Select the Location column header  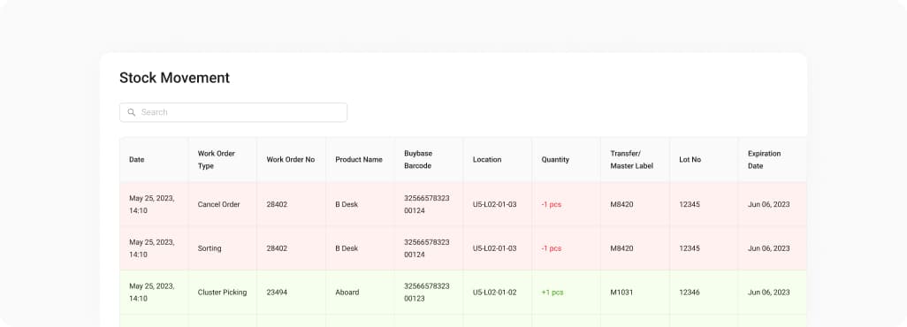[487, 160]
